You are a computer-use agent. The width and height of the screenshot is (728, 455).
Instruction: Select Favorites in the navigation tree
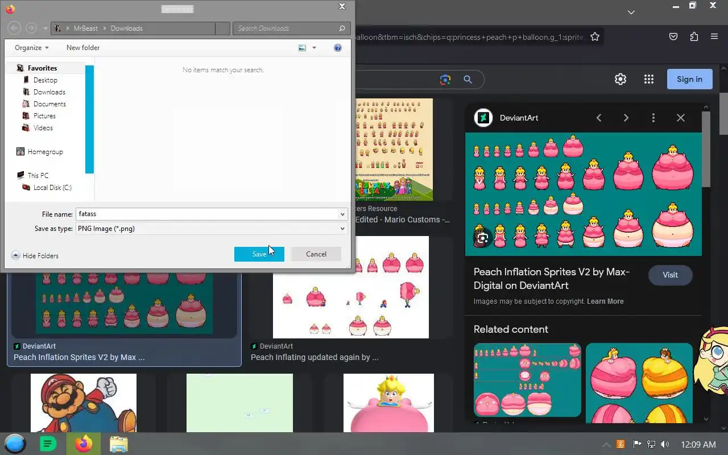coord(42,68)
